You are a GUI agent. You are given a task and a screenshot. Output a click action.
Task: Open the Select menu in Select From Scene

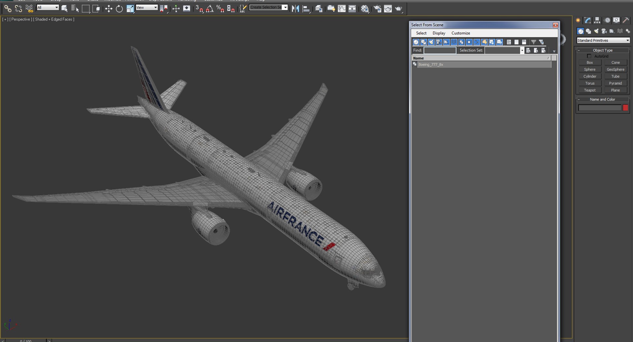point(421,33)
